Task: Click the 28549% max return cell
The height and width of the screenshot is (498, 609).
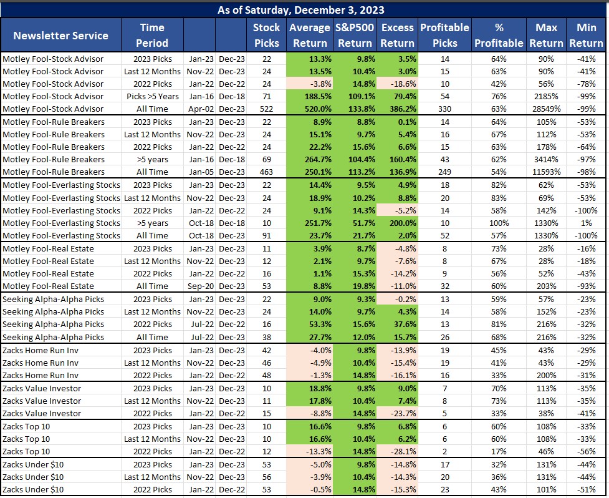Action: pyautogui.click(x=547, y=109)
